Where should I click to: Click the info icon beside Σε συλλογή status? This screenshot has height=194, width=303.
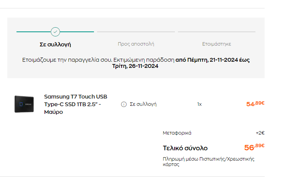(x=124, y=104)
